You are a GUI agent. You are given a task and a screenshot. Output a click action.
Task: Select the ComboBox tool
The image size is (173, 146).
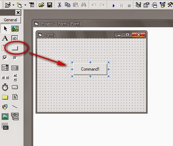pyautogui.click(x=5, y=68)
